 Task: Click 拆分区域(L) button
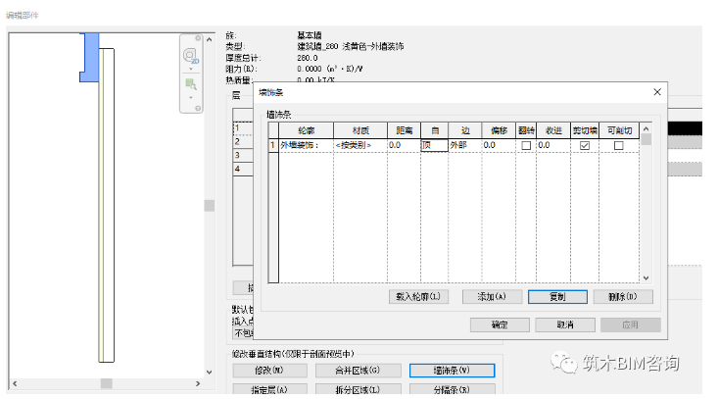point(359,389)
